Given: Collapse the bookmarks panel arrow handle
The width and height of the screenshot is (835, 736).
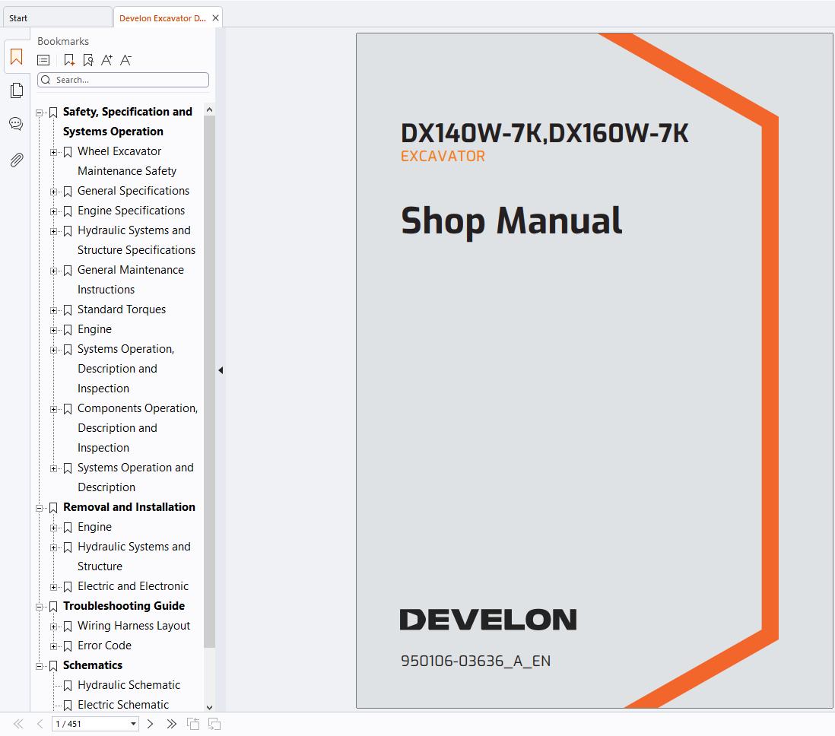Looking at the screenshot, I should point(221,370).
